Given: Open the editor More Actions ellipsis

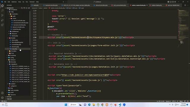Looking at the screenshot, I should click(x=188, y=5).
